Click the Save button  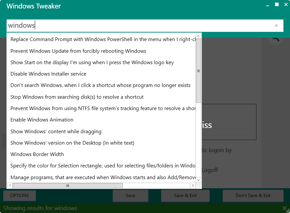click(x=131, y=196)
